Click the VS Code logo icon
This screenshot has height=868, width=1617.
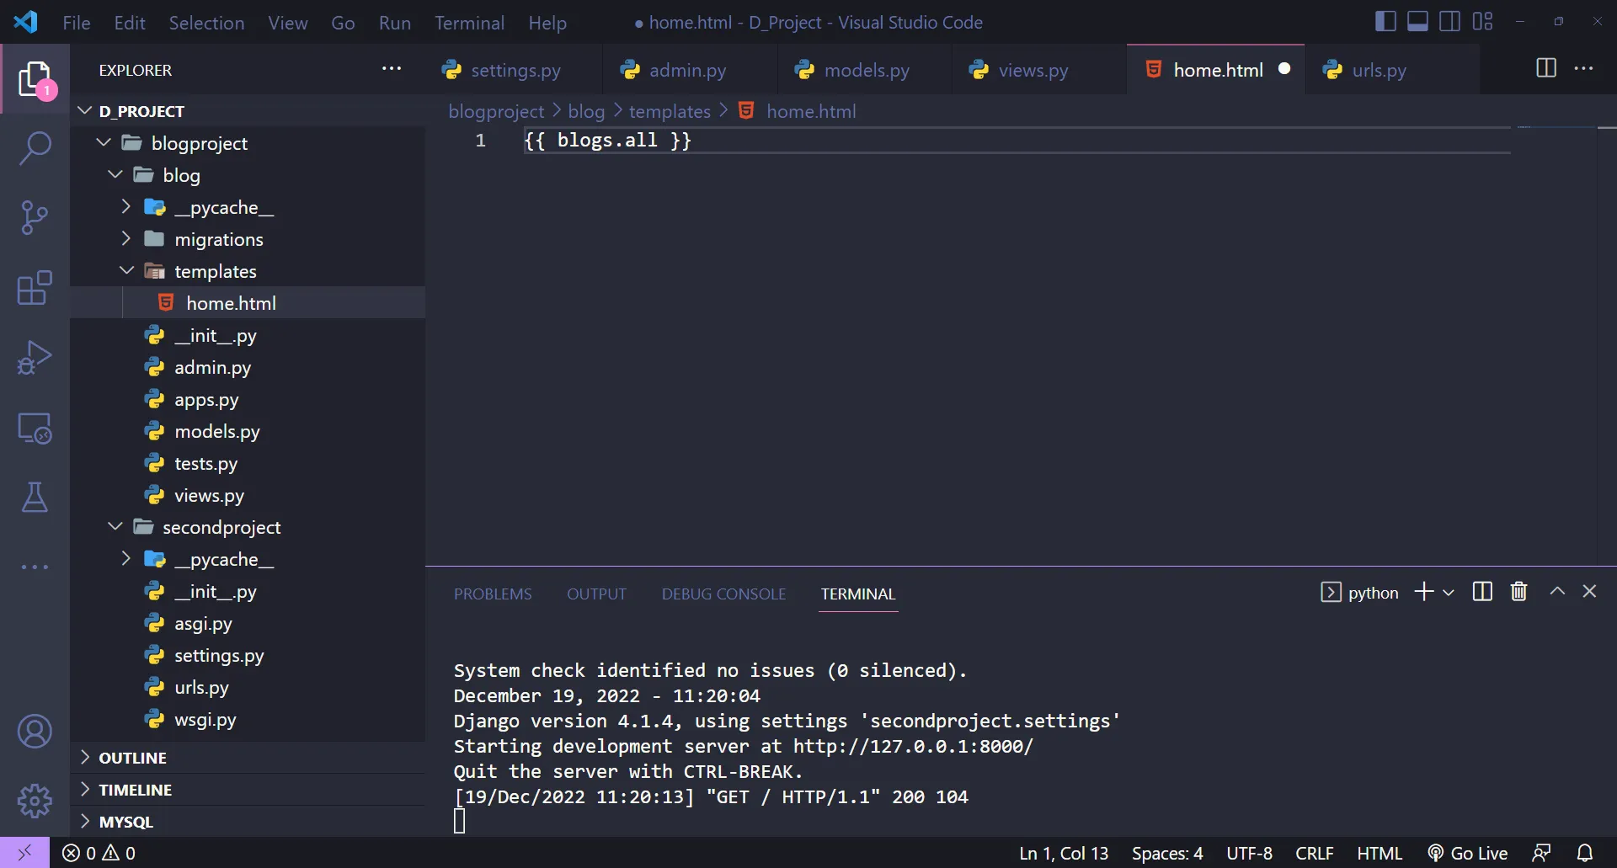coord(25,22)
